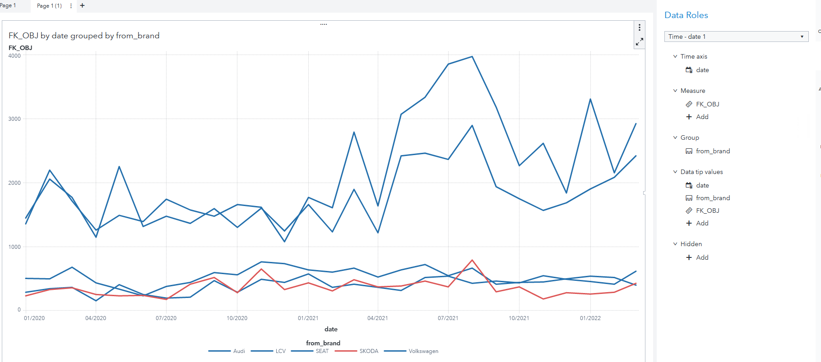
Task: Click the date icon under Time axis
Action: tap(689, 70)
